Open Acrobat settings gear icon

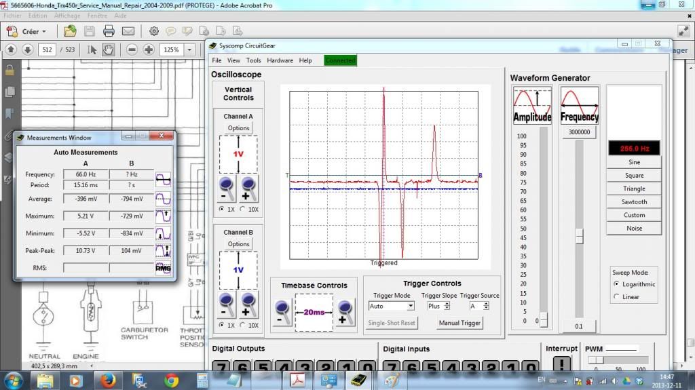click(x=154, y=31)
